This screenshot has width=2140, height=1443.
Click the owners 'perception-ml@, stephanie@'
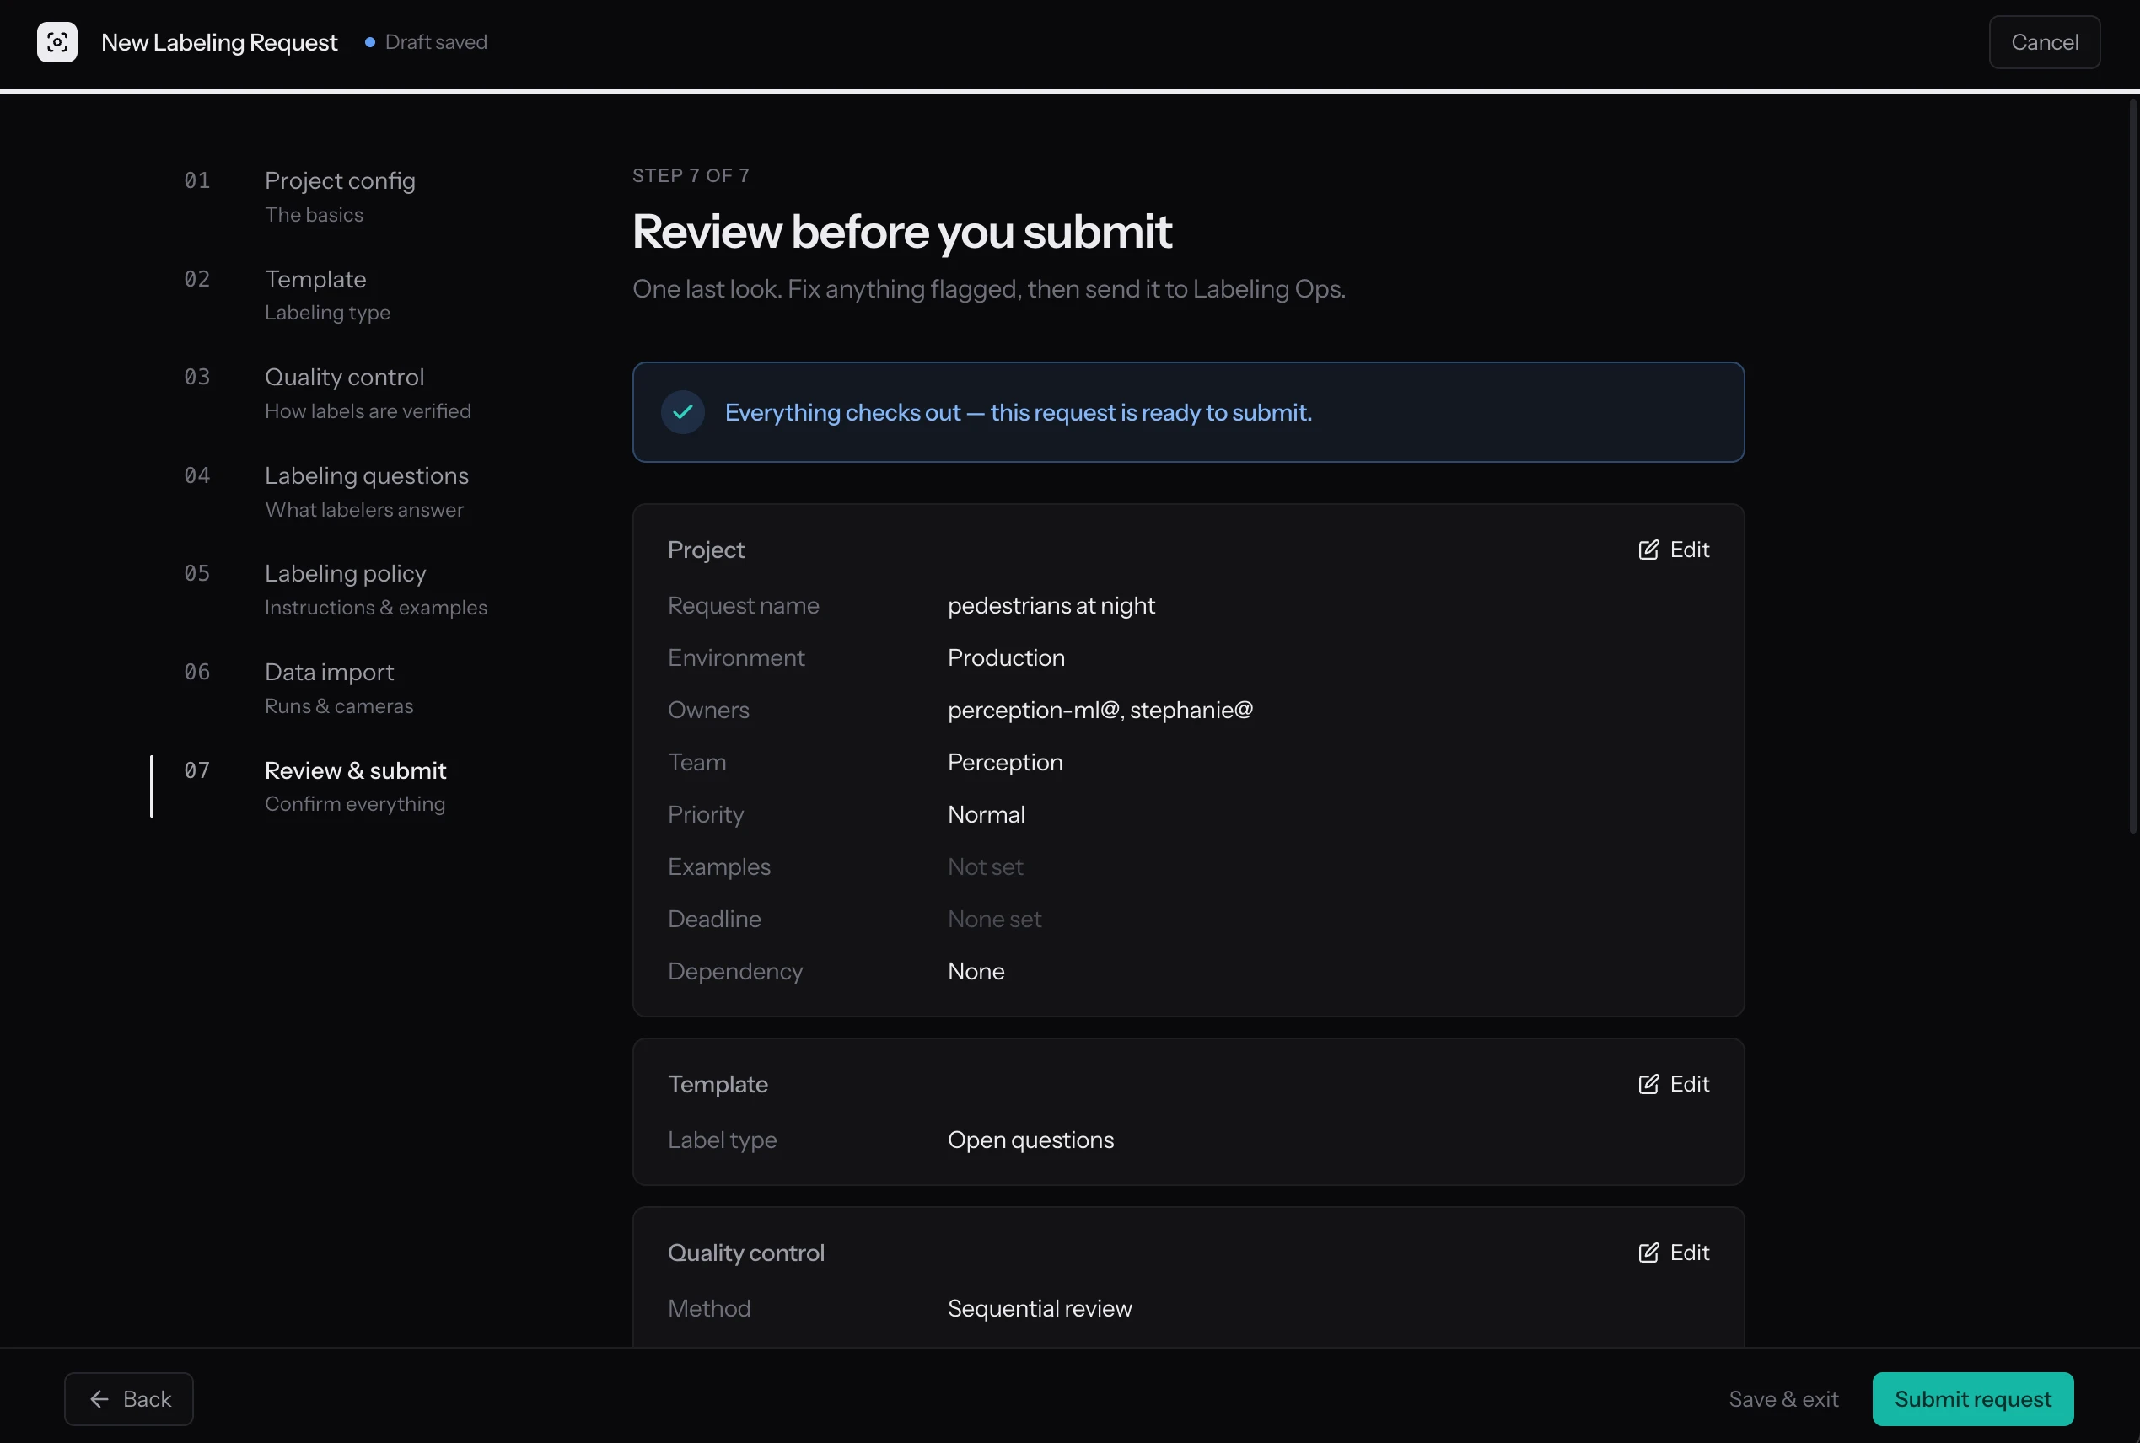[x=1100, y=711]
